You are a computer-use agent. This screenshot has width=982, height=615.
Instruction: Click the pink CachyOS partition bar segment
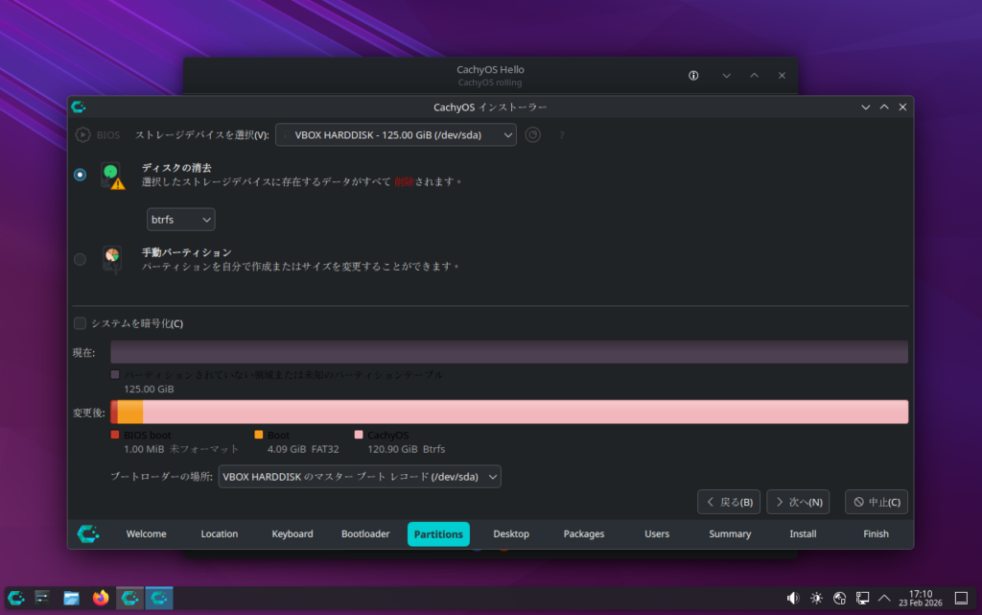(x=526, y=412)
